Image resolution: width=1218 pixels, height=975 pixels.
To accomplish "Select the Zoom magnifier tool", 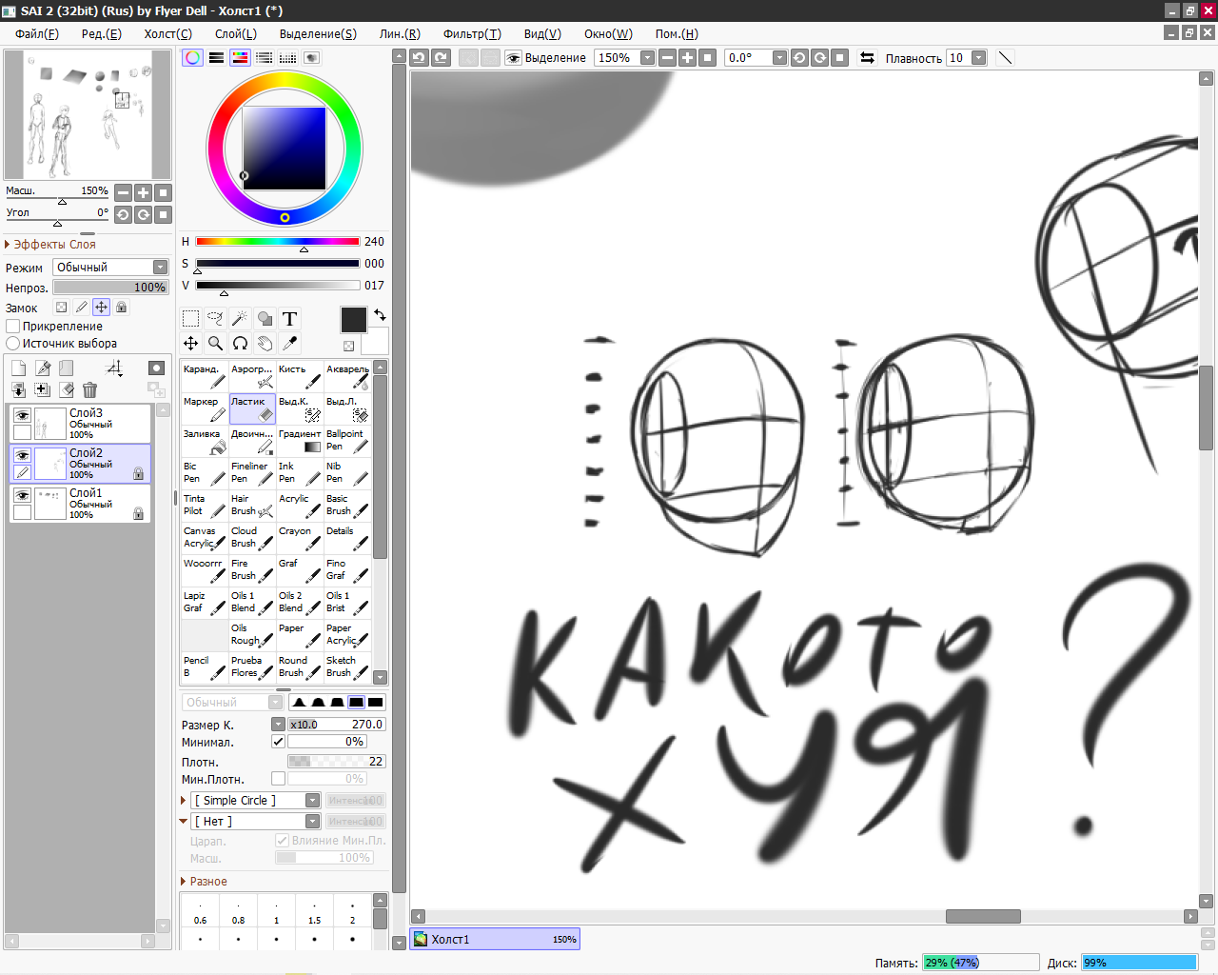I will click(216, 343).
